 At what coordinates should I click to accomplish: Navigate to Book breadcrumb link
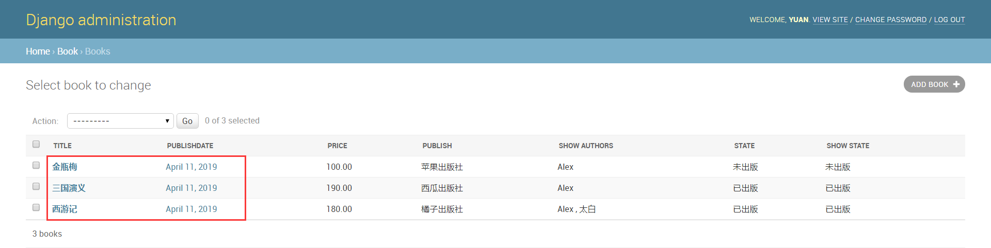tap(67, 51)
